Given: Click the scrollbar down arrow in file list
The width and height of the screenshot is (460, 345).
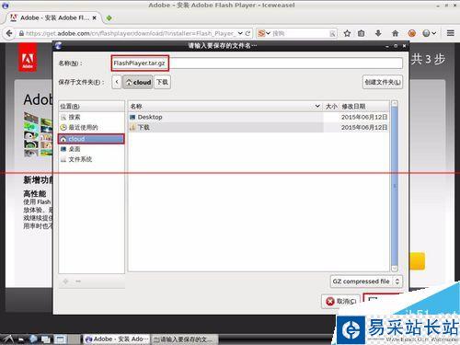Looking at the screenshot, I should (x=395, y=269).
